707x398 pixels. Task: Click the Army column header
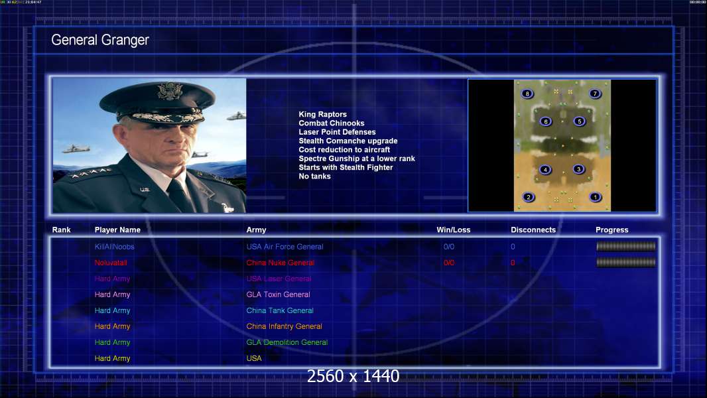coord(256,230)
